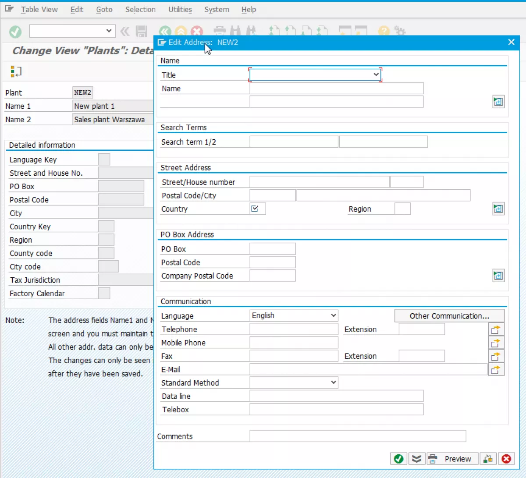526x478 pixels.
Task: Click the PO Box Postal Code field
Action: point(273,262)
